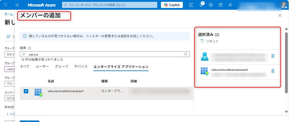Uncheck the sakuracloudtestusecasea1 result row
Image resolution: width=289 pixels, height=122 pixels.
pyautogui.click(x=26, y=91)
